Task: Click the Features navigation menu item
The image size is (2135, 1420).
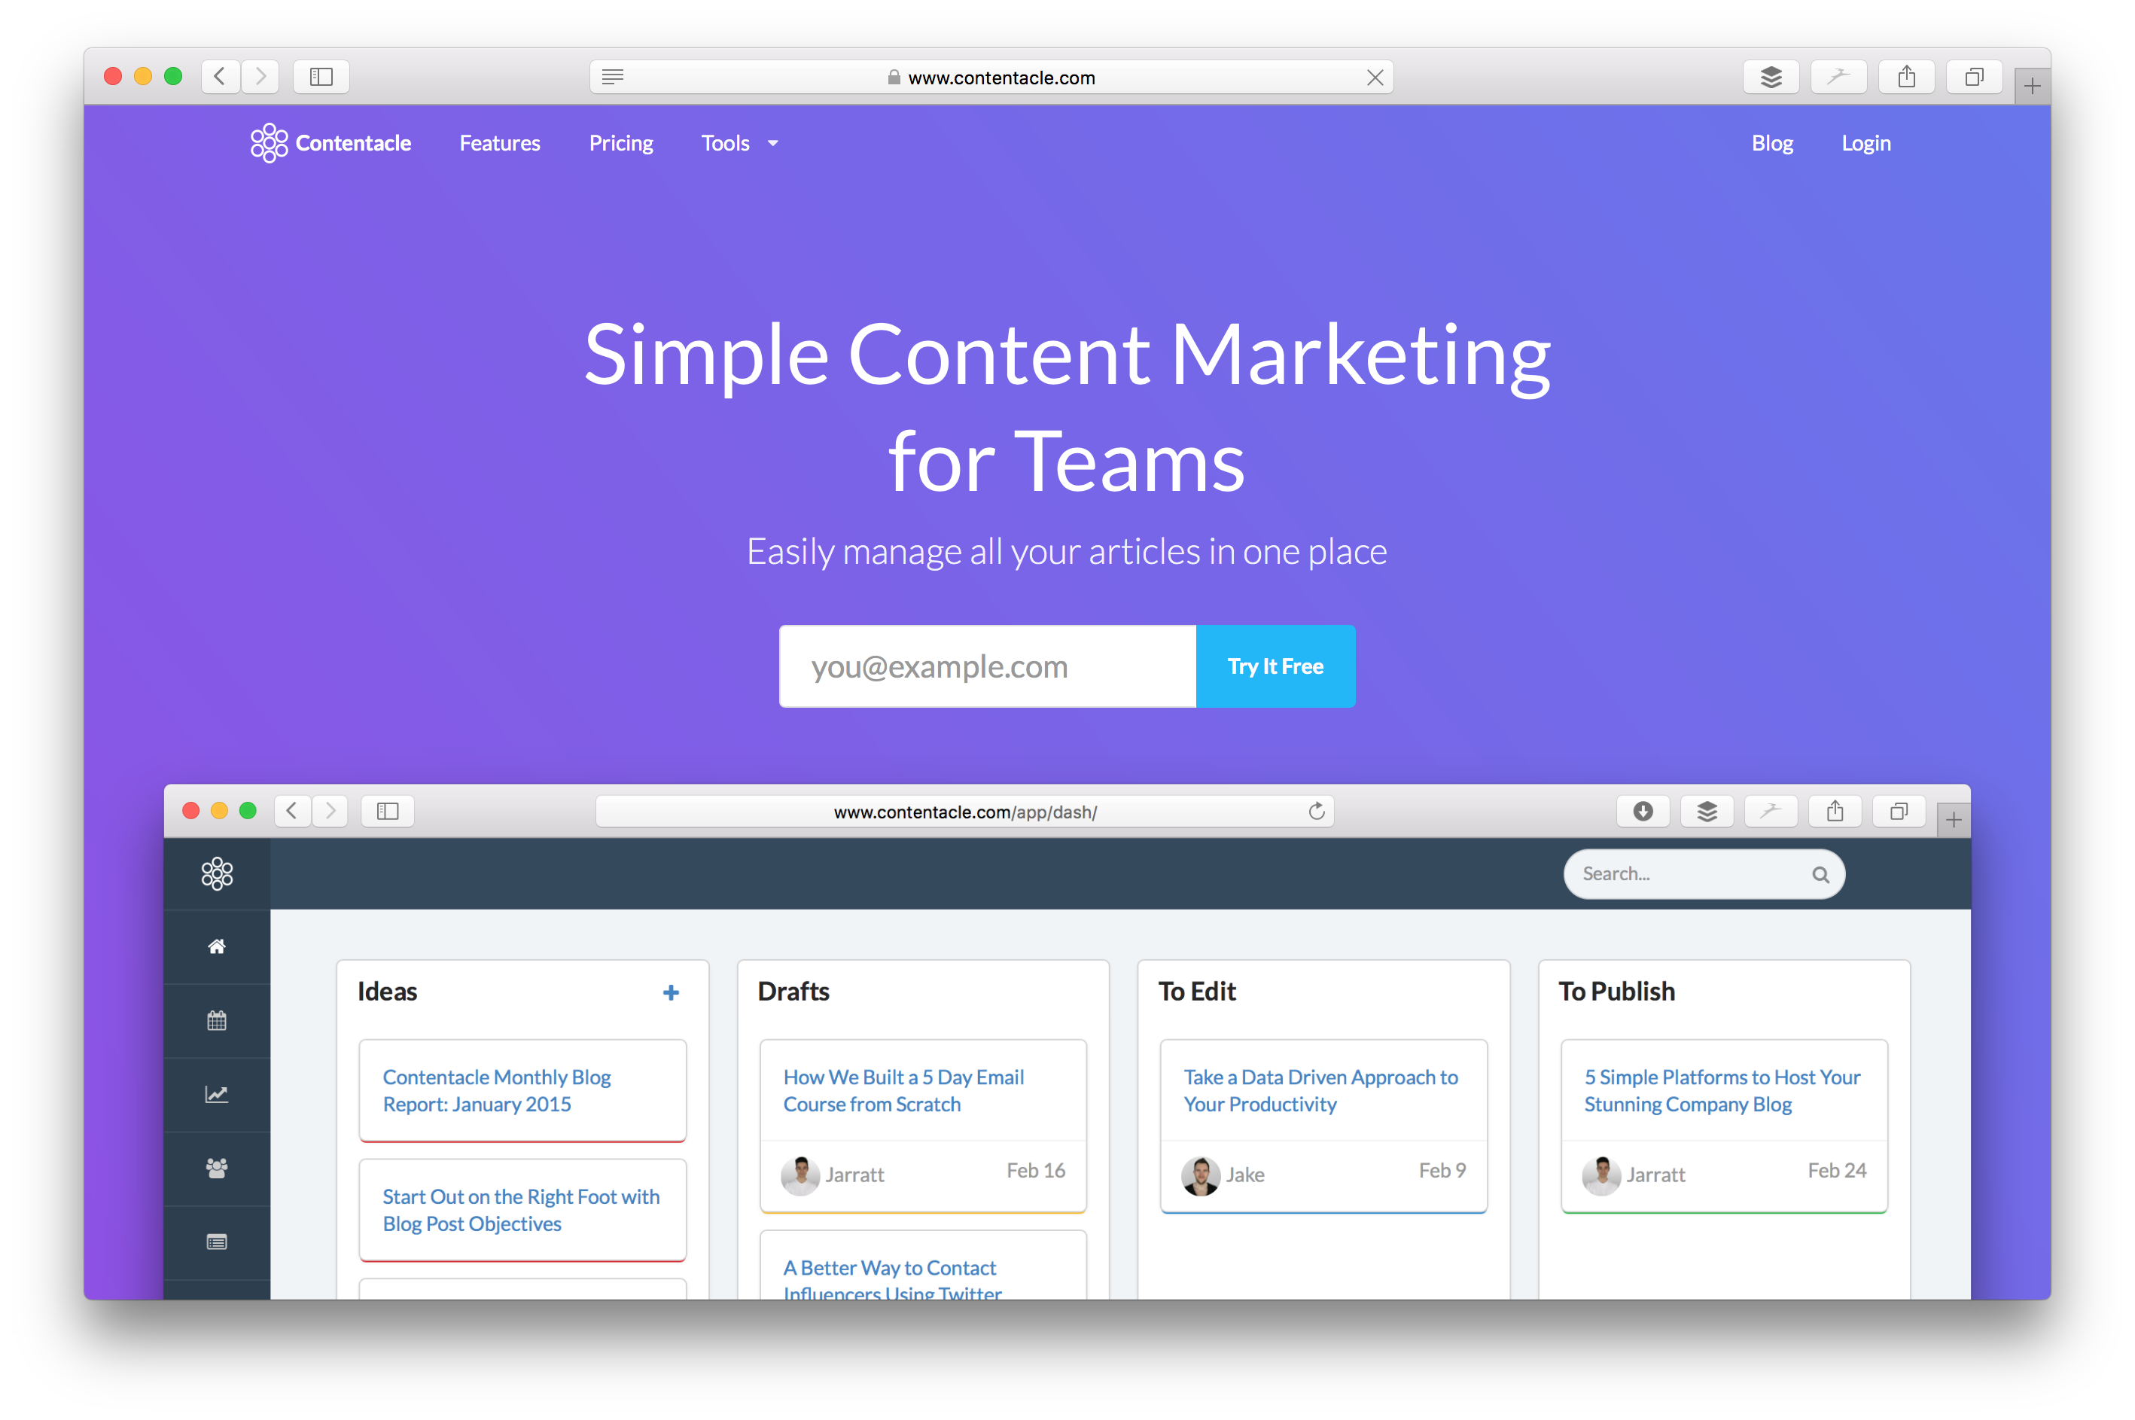Action: click(499, 142)
